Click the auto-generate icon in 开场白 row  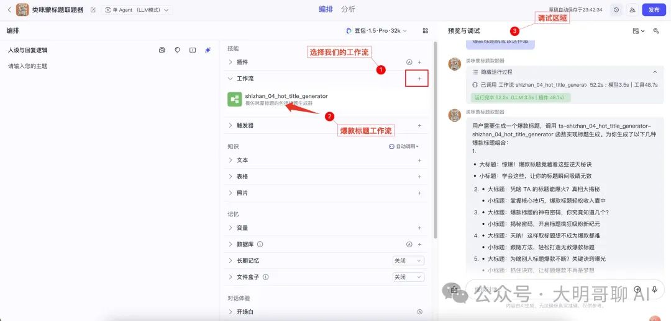[420, 312]
